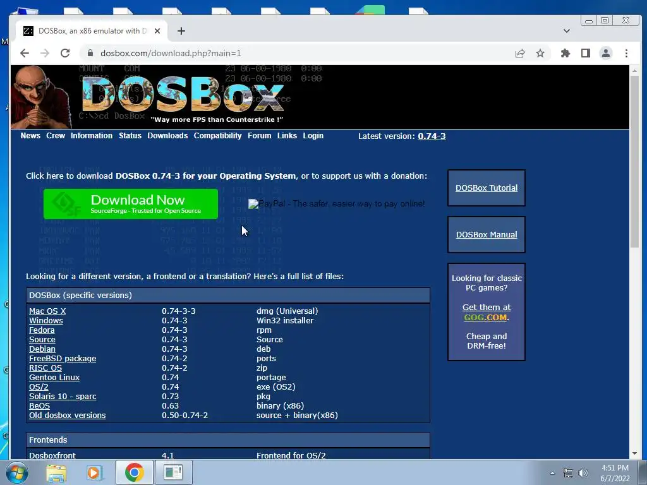Open a new tab with plus button

181,31
